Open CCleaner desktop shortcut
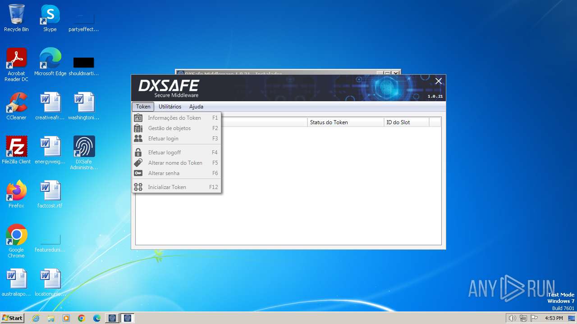The image size is (577, 324). point(16,106)
